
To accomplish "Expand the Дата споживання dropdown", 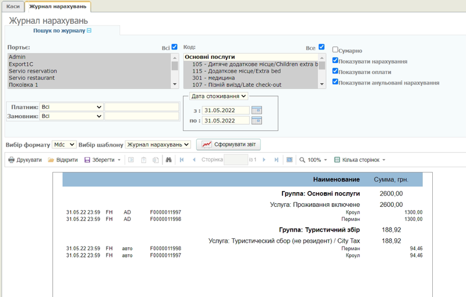I will point(218,96).
